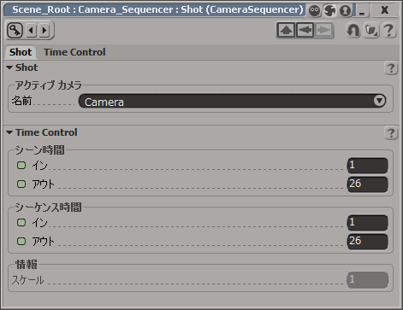Toggle animation box for シーン時間 アウト
This screenshot has width=403, height=310.
click(21, 184)
